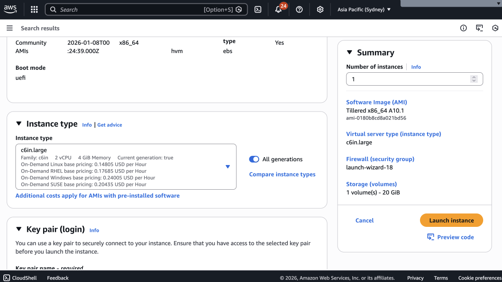The image size is (502, 282).
Task: Increase the number of instances with the stepper
Action: pos(474,77)
